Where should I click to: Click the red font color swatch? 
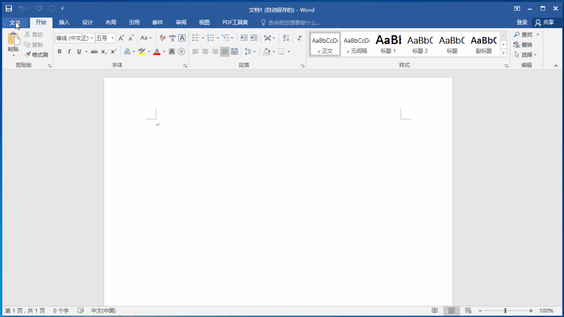click(x=157, y=52)
